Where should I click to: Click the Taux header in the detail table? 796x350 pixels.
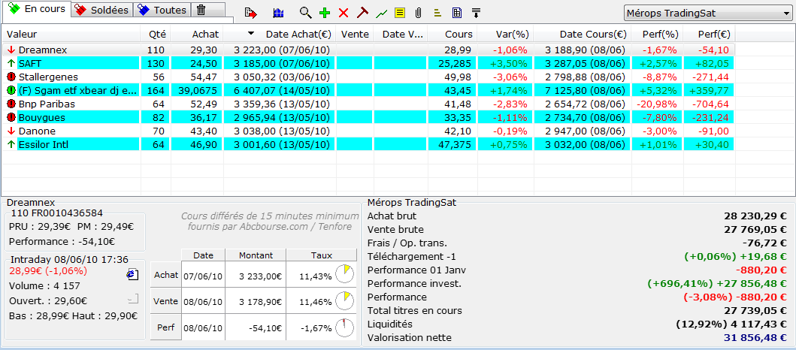322,255
